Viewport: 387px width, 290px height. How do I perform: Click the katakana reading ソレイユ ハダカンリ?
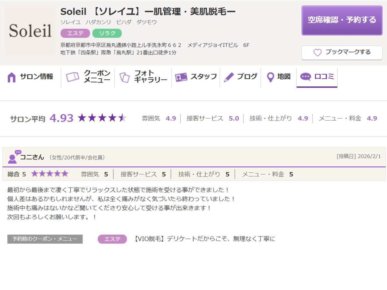pyautogui.click(x=109, y=22)
